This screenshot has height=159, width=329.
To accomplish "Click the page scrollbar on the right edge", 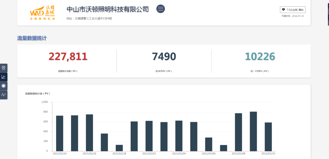I will tap(328, 14).
